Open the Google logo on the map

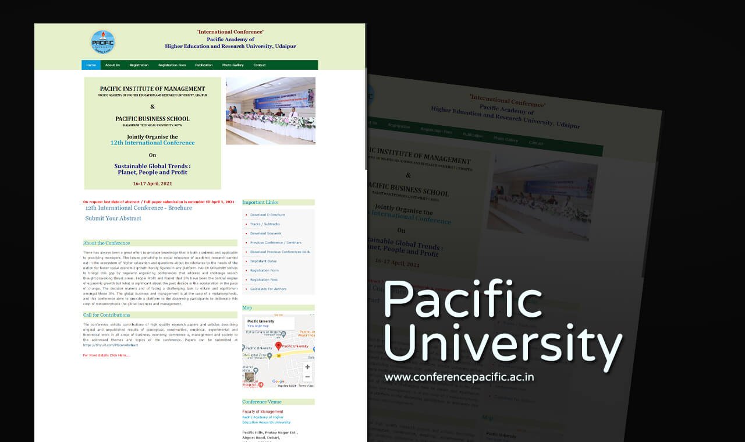tap(278, 381)
